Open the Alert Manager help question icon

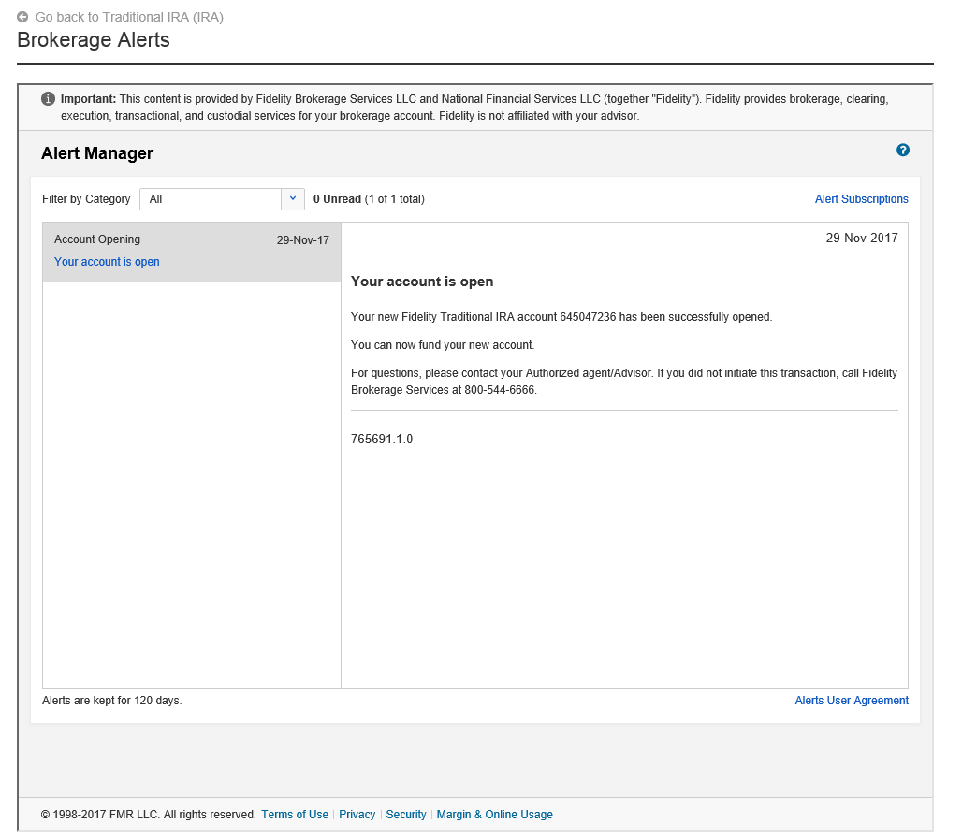coord(902,151)
